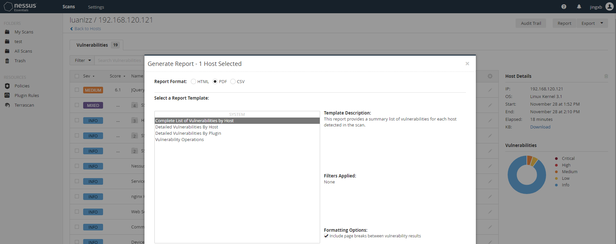This screenshot has height=244, width=616.
Task: Click the delete host trash icon
Action: (x=606, y=76)
